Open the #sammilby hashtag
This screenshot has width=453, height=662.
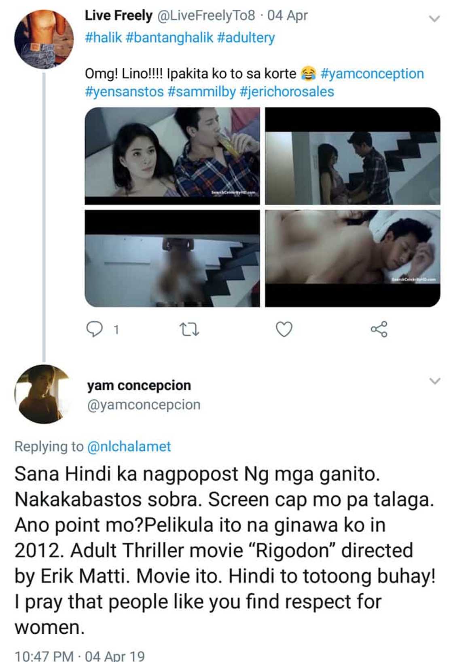(x=201, y=92)
